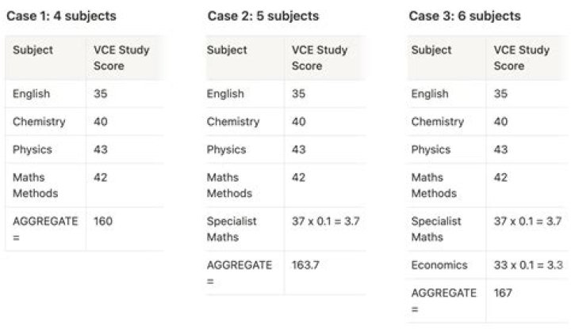Select VCE Study Score header in Case 2
The width and height of the screenshot is (571, 333).
320,58
